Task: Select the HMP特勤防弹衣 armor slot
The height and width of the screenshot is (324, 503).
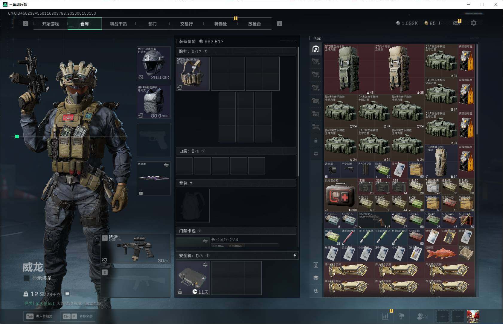Action: 154,102
